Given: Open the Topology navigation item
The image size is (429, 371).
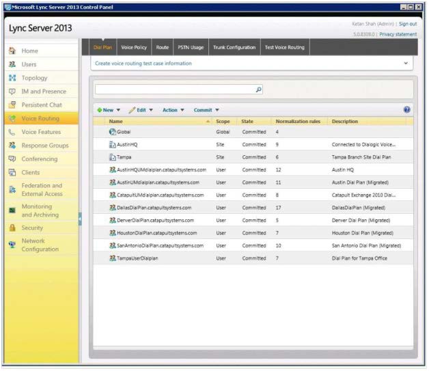Looking at the screenshot, I should click(x=41, y=78).
